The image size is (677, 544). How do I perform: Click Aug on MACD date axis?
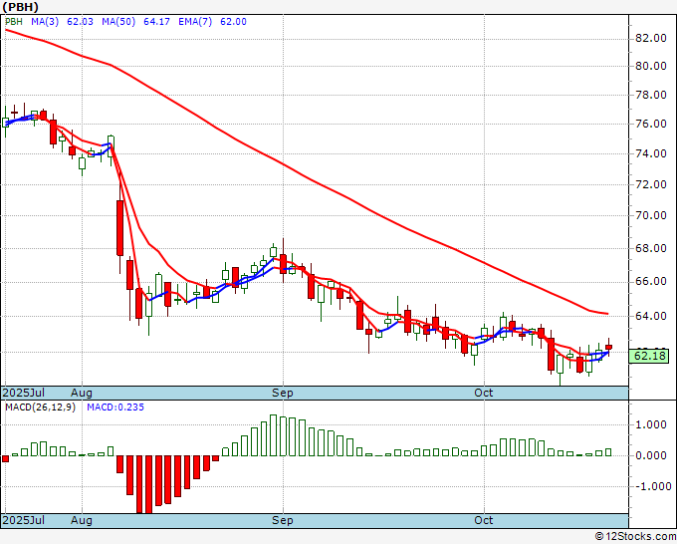[x=82, y=520]
